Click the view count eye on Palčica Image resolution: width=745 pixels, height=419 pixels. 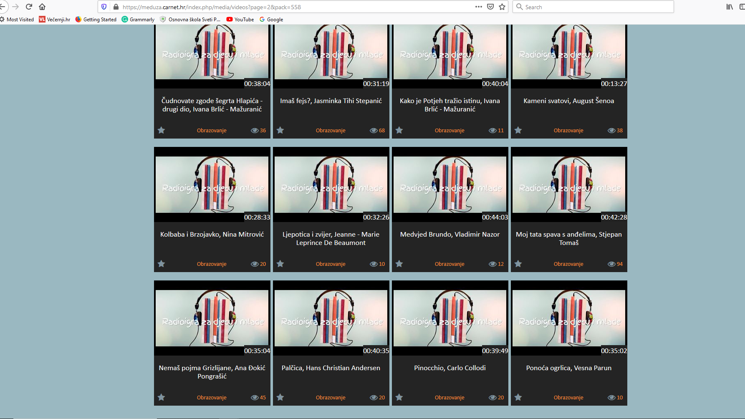click(374, 397)
